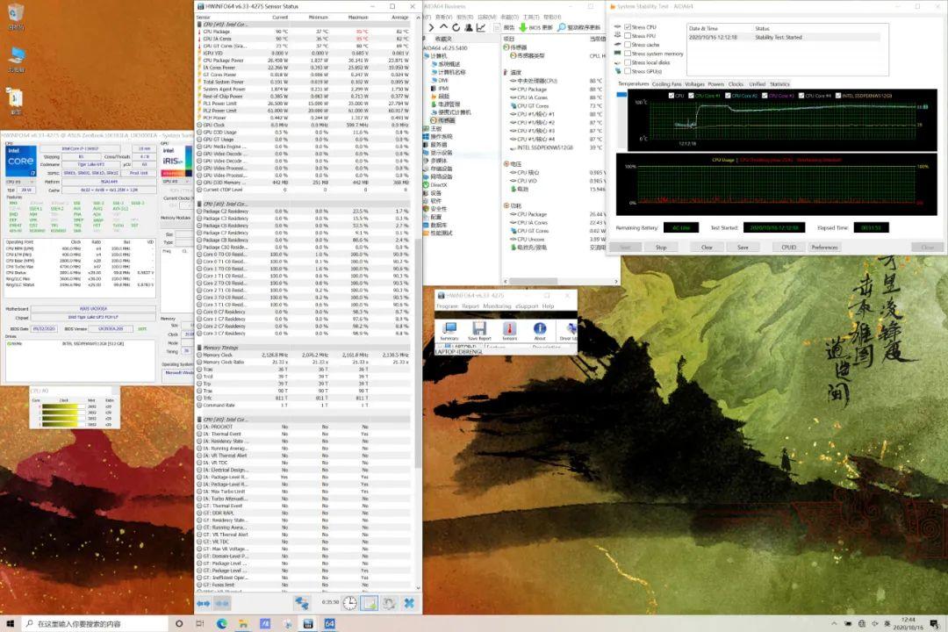Click the settings-refresh icon in sensor status toolbar
This screenshot has height=632, width=948.
pos(389,603)
